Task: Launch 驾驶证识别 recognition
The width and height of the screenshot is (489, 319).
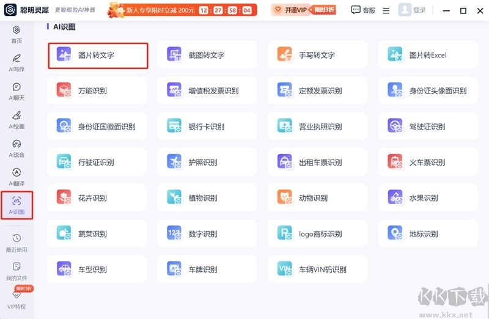Action: click(428, 127)
